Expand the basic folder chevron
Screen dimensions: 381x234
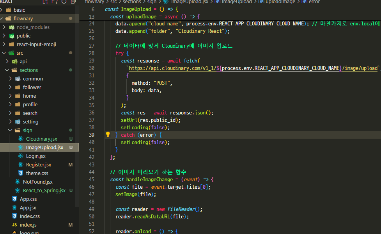click(2, 10)
